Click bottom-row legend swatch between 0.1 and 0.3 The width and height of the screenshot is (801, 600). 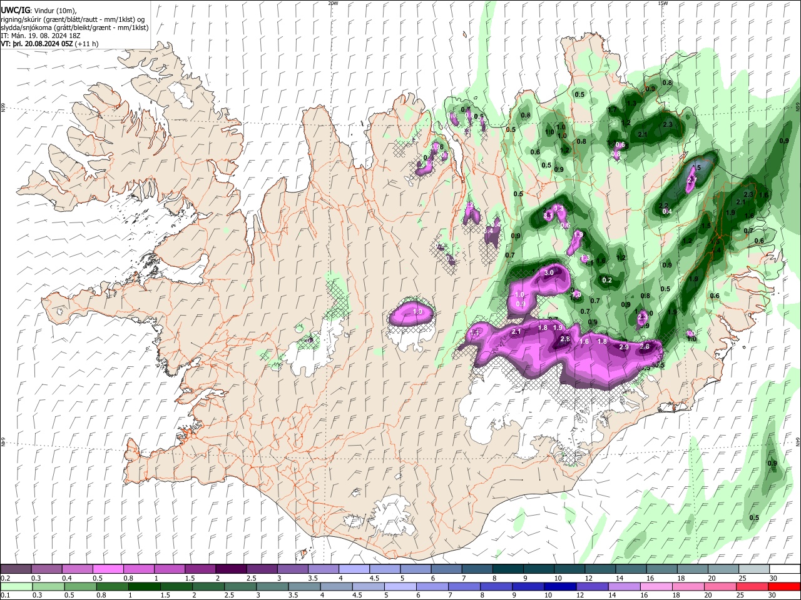tap(16, 586)
